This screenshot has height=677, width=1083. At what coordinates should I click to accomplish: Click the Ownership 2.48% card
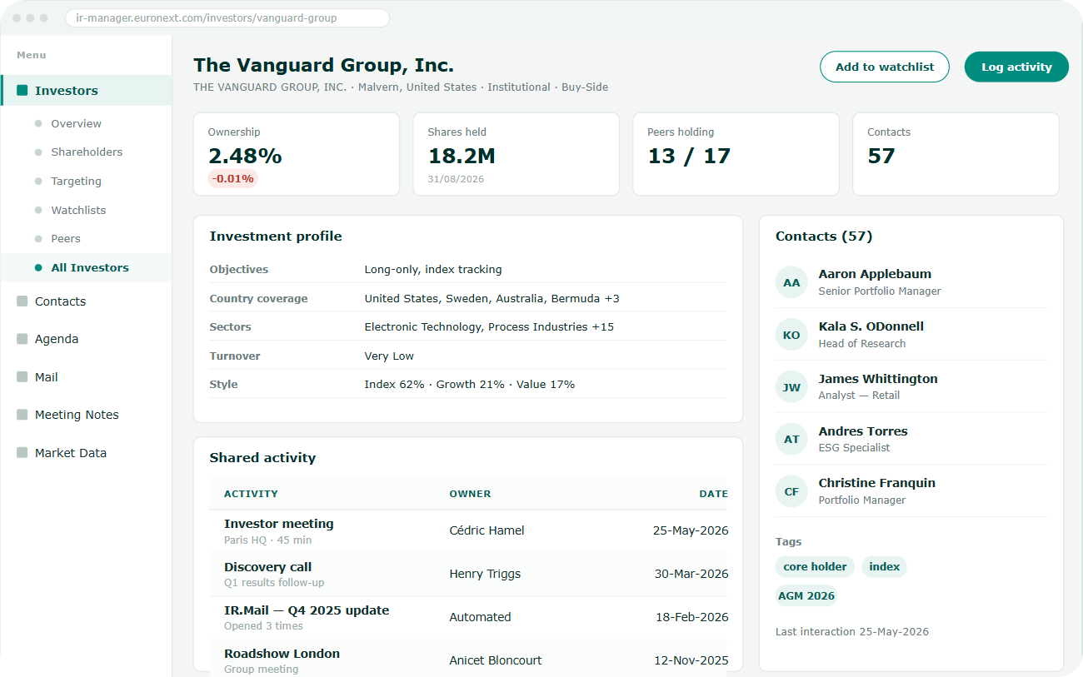coord(297,154)
